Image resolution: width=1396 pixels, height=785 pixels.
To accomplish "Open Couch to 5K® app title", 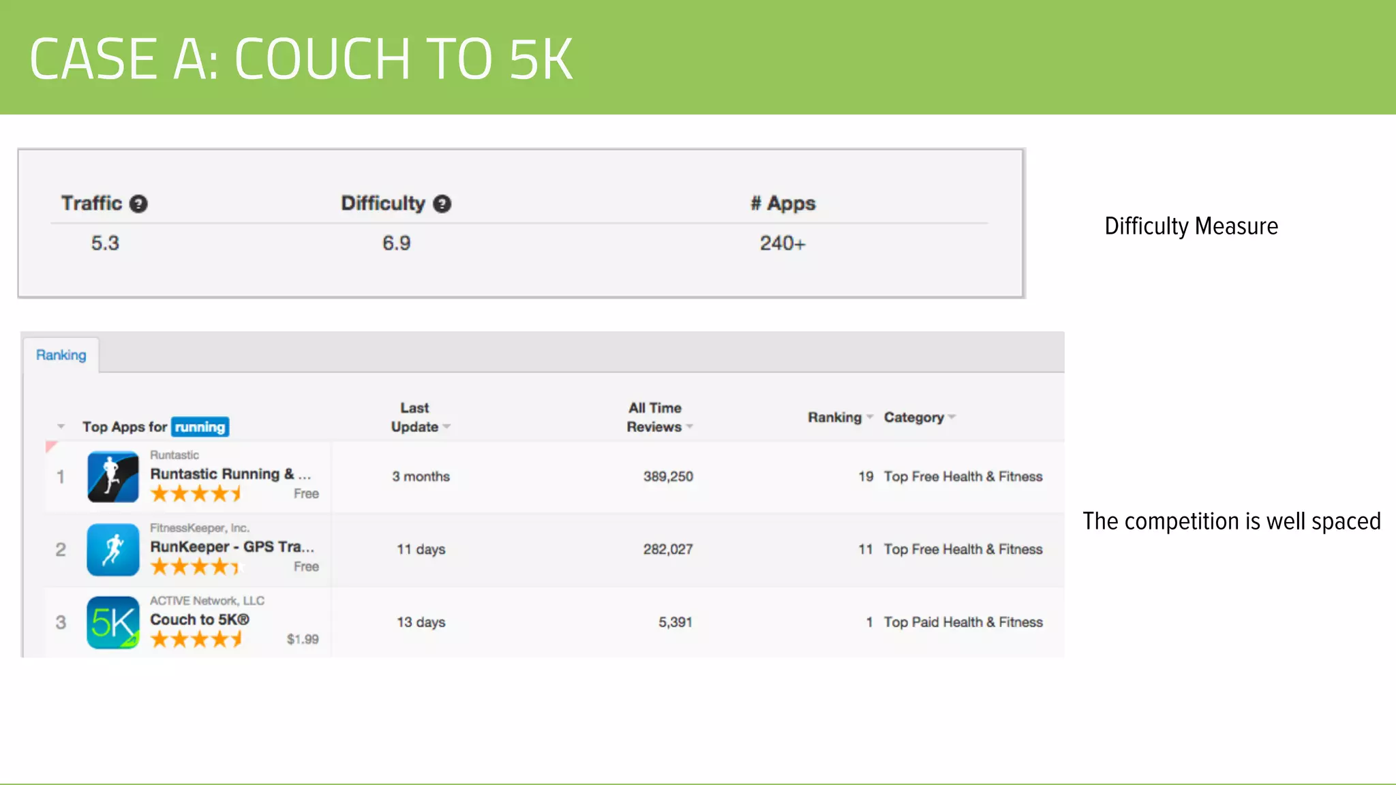I will tap(200, 619).
